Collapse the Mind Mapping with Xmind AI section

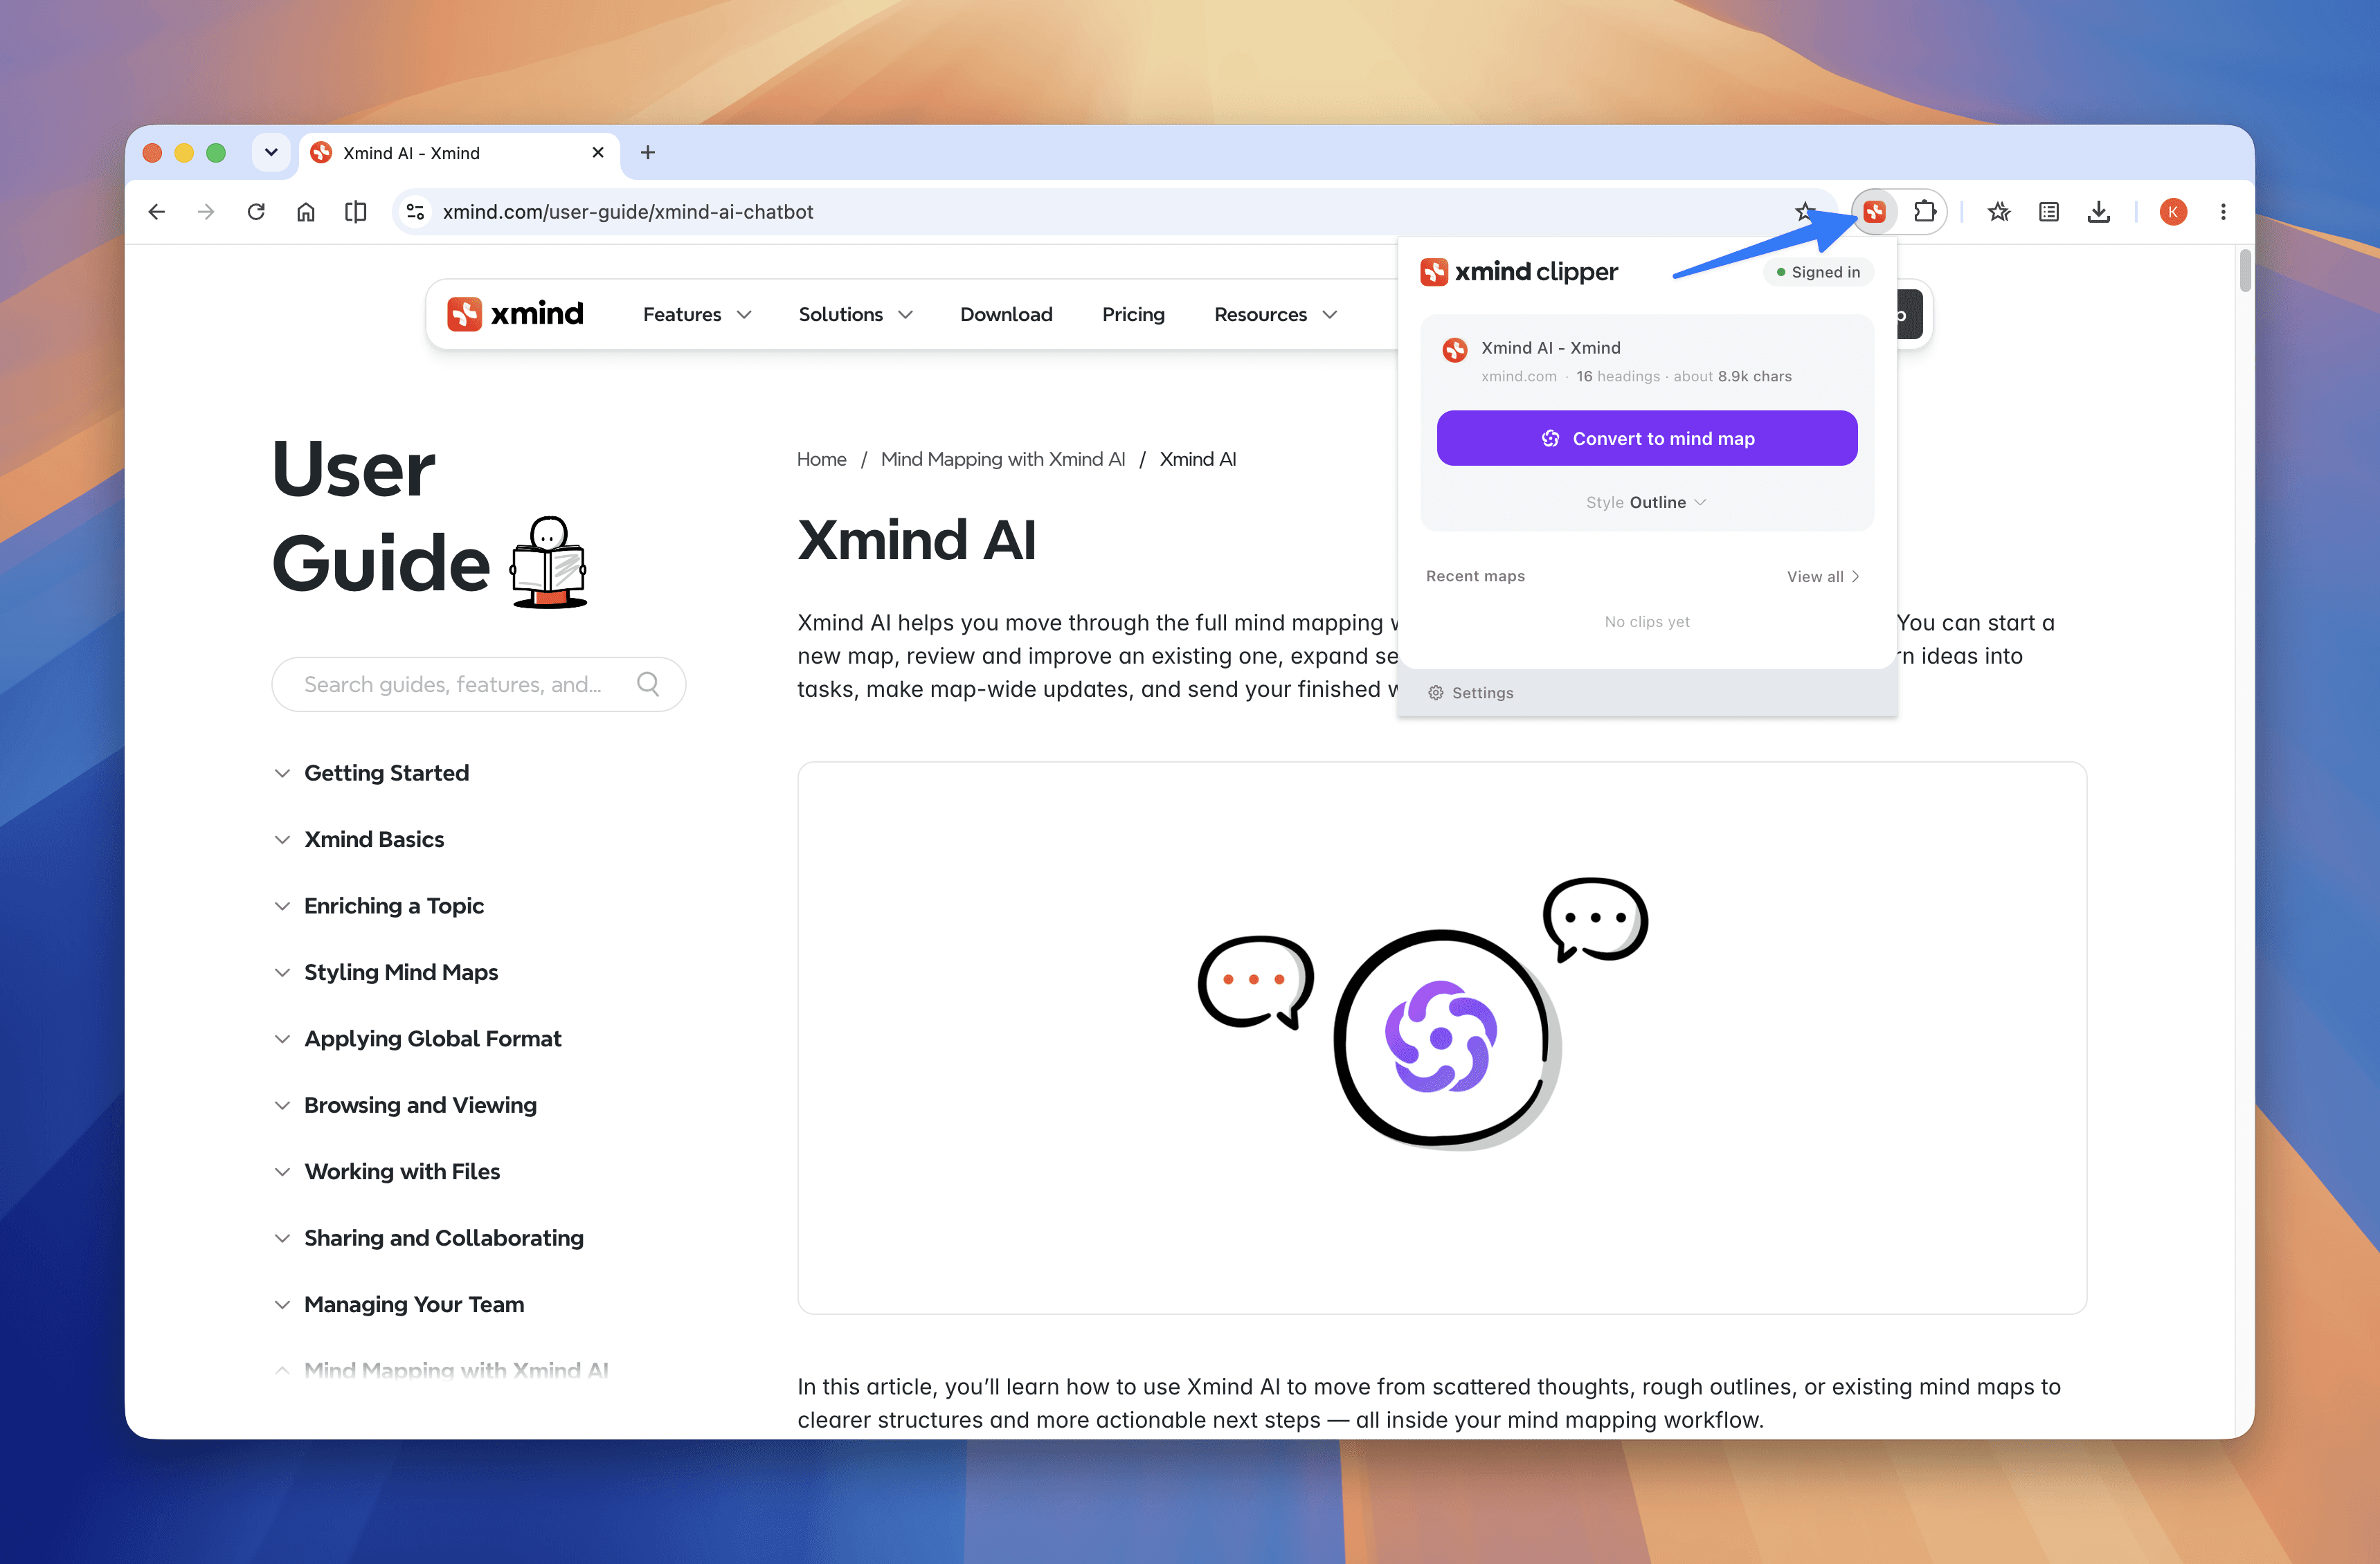point(442,1370)
